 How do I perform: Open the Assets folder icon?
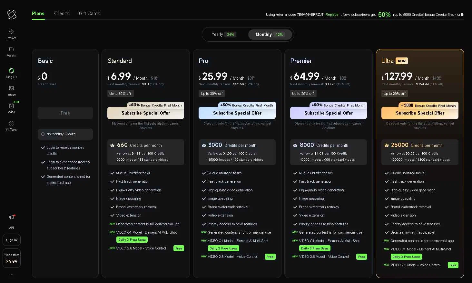click(11, 49)
